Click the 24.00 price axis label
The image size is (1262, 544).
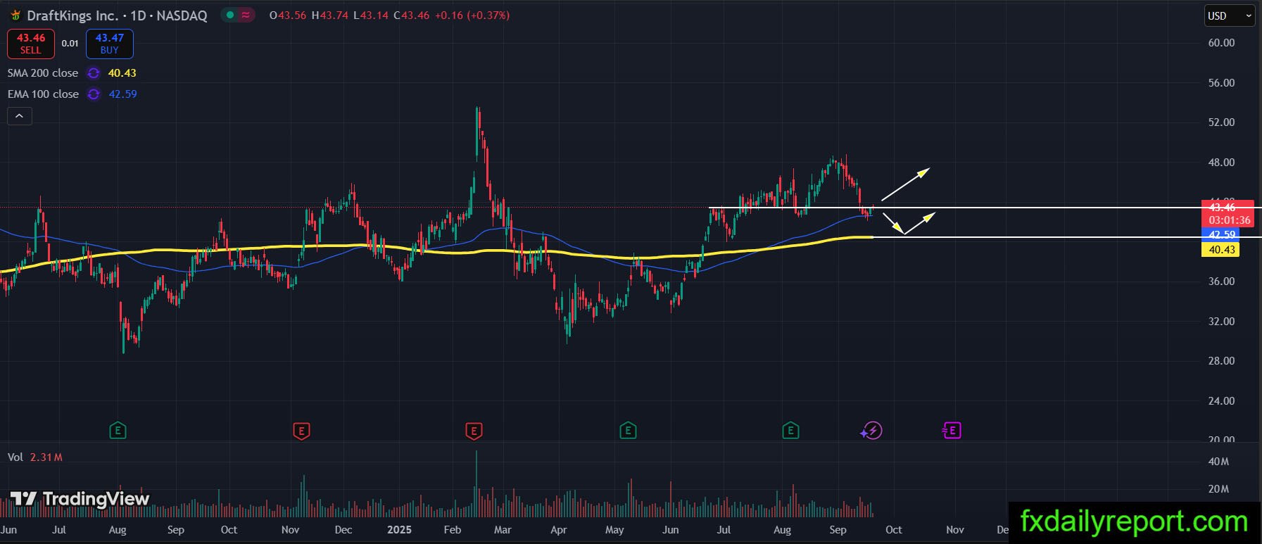(1221, 401)
